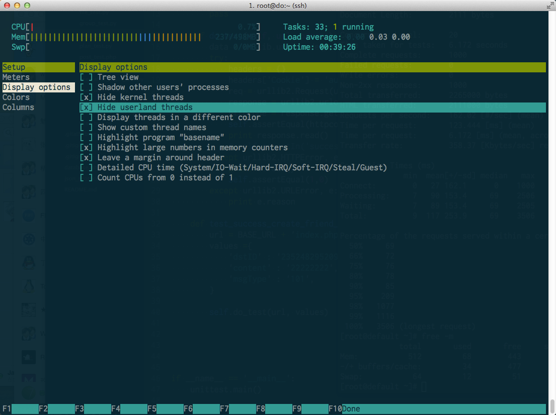The width and height of the screenshot is (556, 415).
Task: Open the Colors setup section
Action: pos(16,97)
